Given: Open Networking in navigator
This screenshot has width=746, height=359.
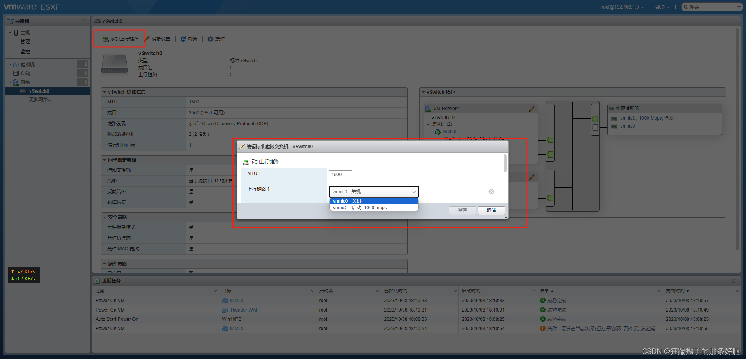Looking at the screenshot, I should click(25, 82).
